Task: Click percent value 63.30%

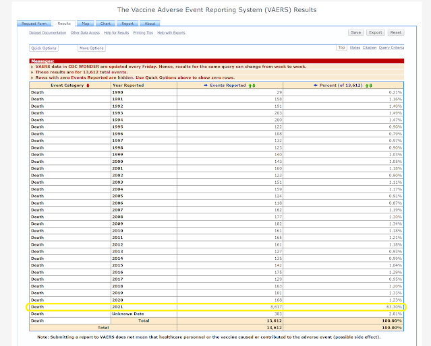Action: click(394, 307)
